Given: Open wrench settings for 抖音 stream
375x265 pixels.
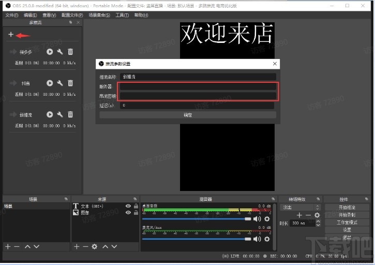Looking at the screenshot, I should [60, 83].
